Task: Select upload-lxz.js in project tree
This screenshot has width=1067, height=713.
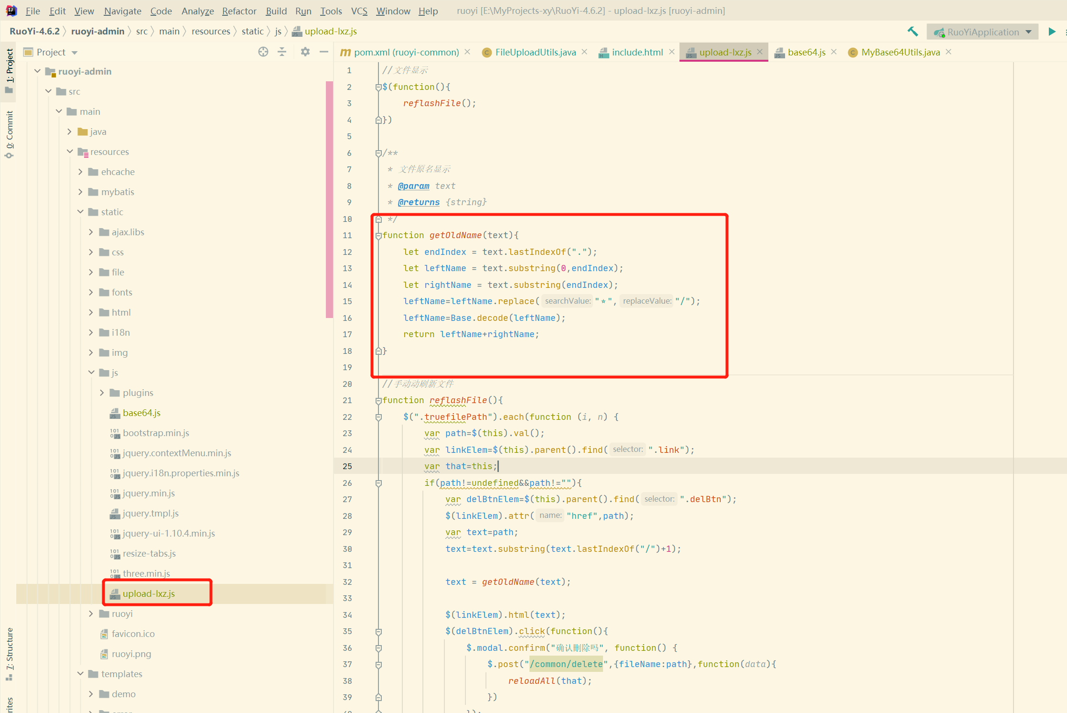Action: tap(149, 593)
